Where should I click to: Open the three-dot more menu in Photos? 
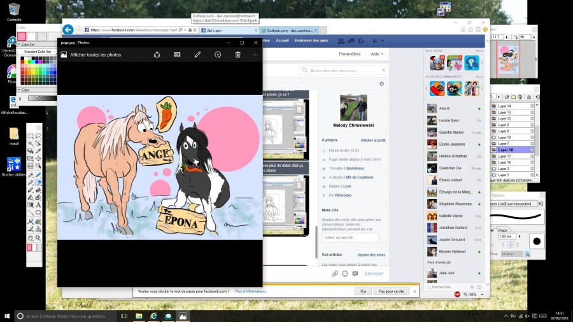click(x=255, y=55)
